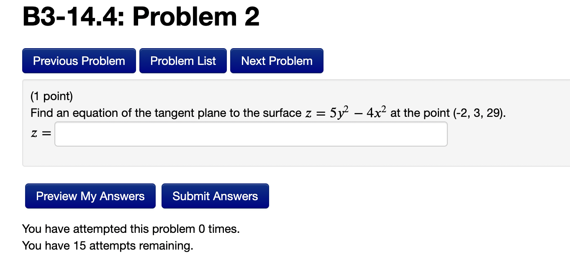Image resolution: width=570 pixels, height=268 pixels.
Task: Click the attempts remaining message
Action: point(108,245)
